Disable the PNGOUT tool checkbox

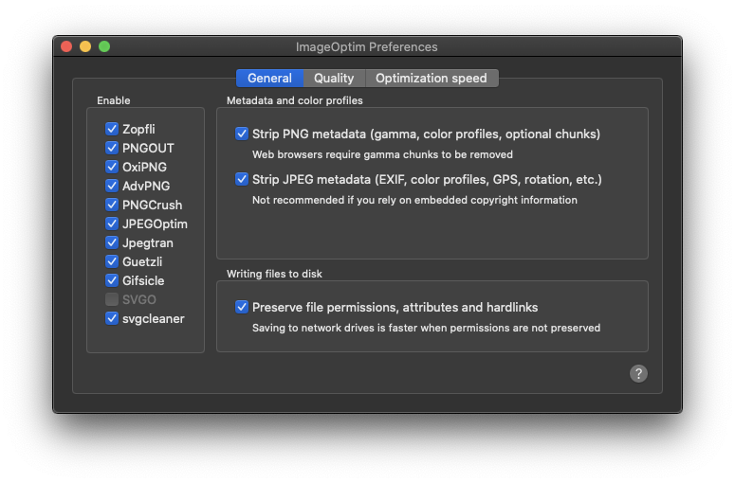(x=112, y=148)
